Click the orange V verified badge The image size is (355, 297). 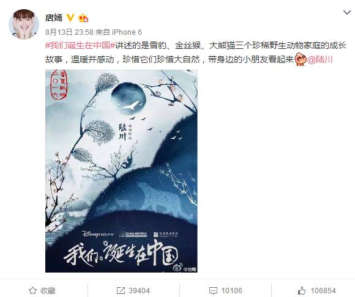click(70, 17)
